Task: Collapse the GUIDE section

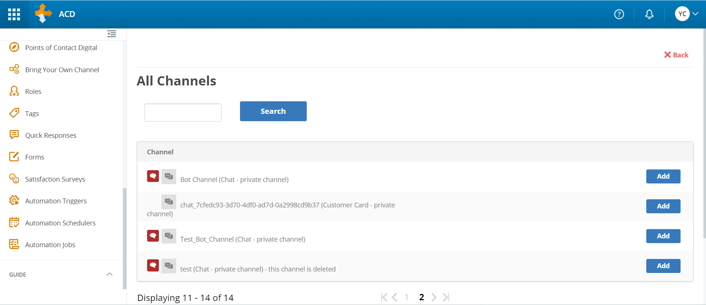Action: (109, 274)
